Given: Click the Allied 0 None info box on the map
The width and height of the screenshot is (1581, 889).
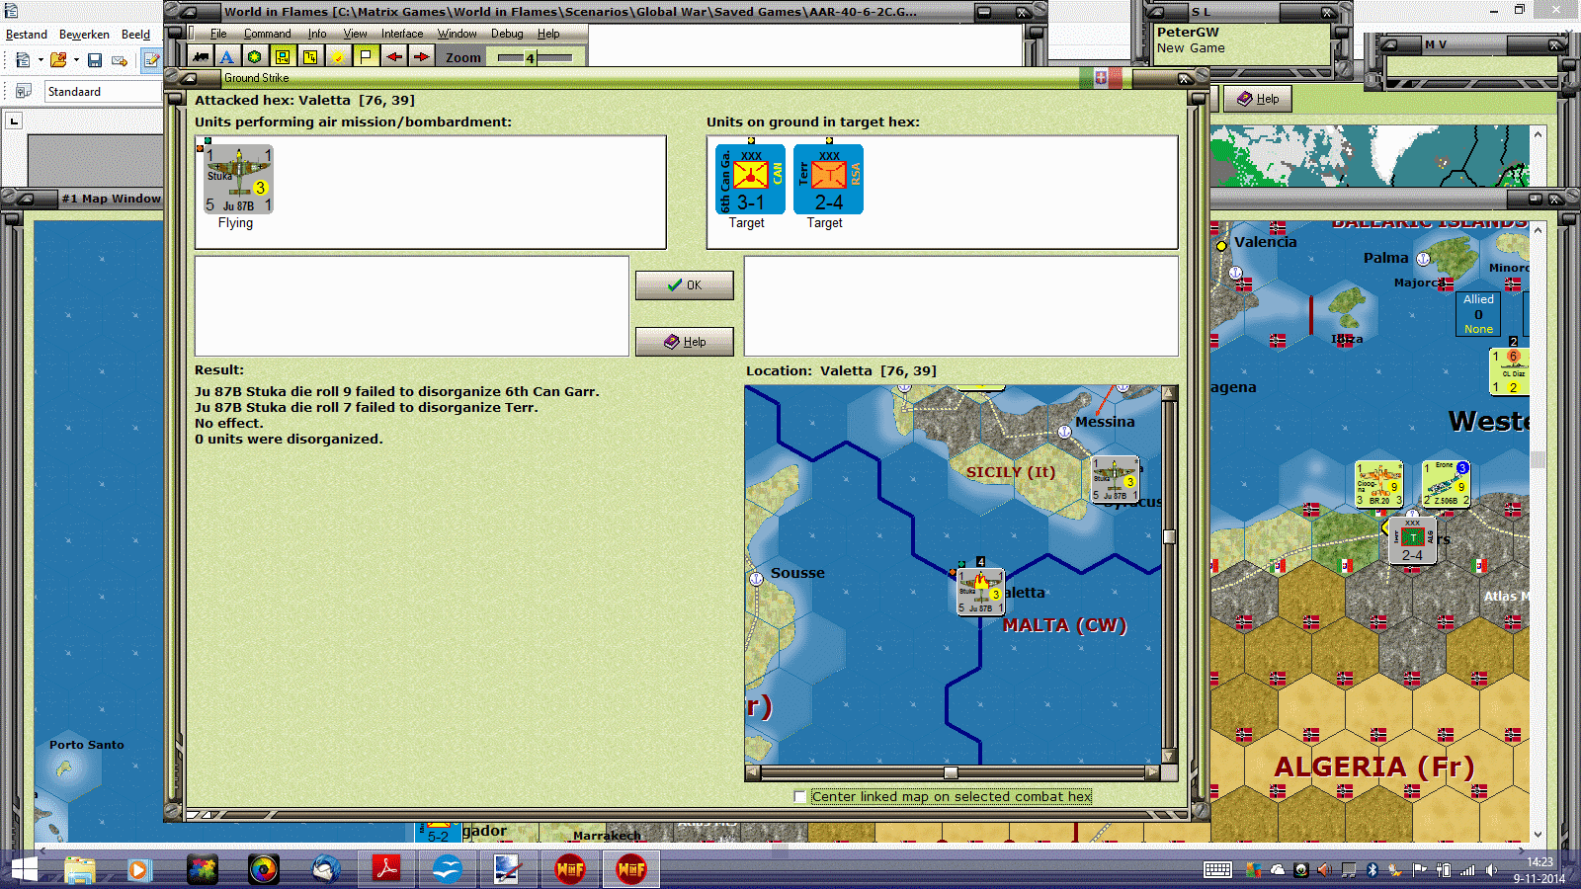Looking at the screenshot, I should (x=1478, y=314).
